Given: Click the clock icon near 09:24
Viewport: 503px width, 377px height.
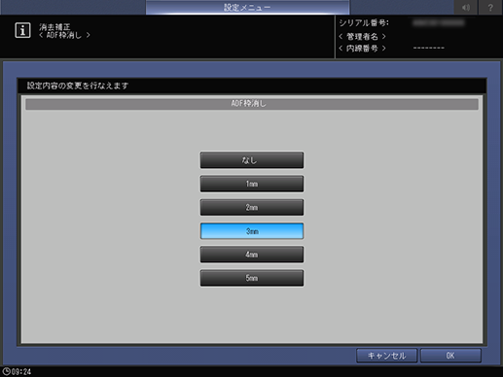Looking at the screenshot, I should click(6, 371).
